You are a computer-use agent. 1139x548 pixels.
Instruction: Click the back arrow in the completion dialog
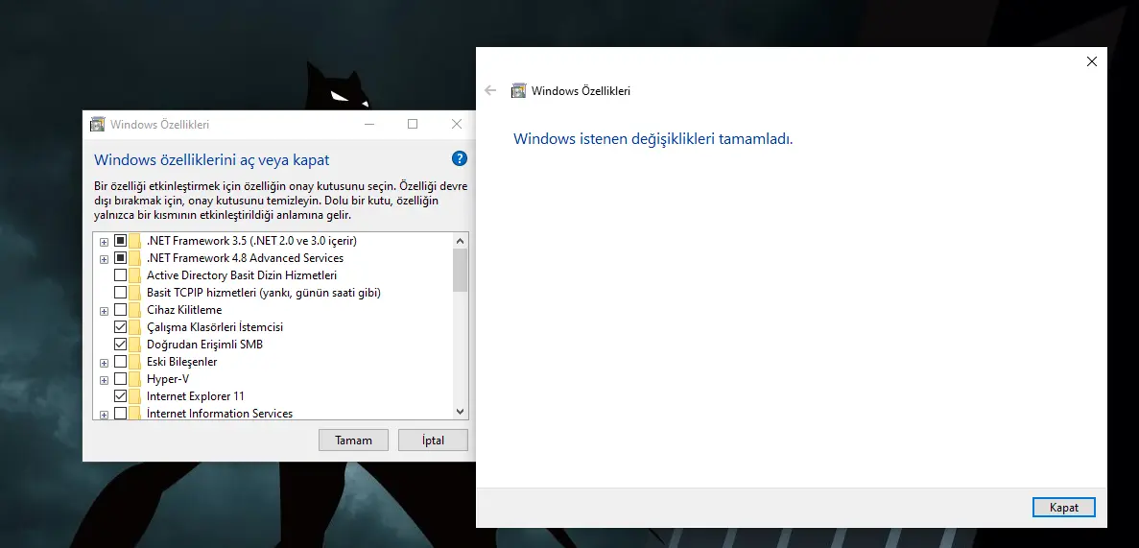coord(490,91)
